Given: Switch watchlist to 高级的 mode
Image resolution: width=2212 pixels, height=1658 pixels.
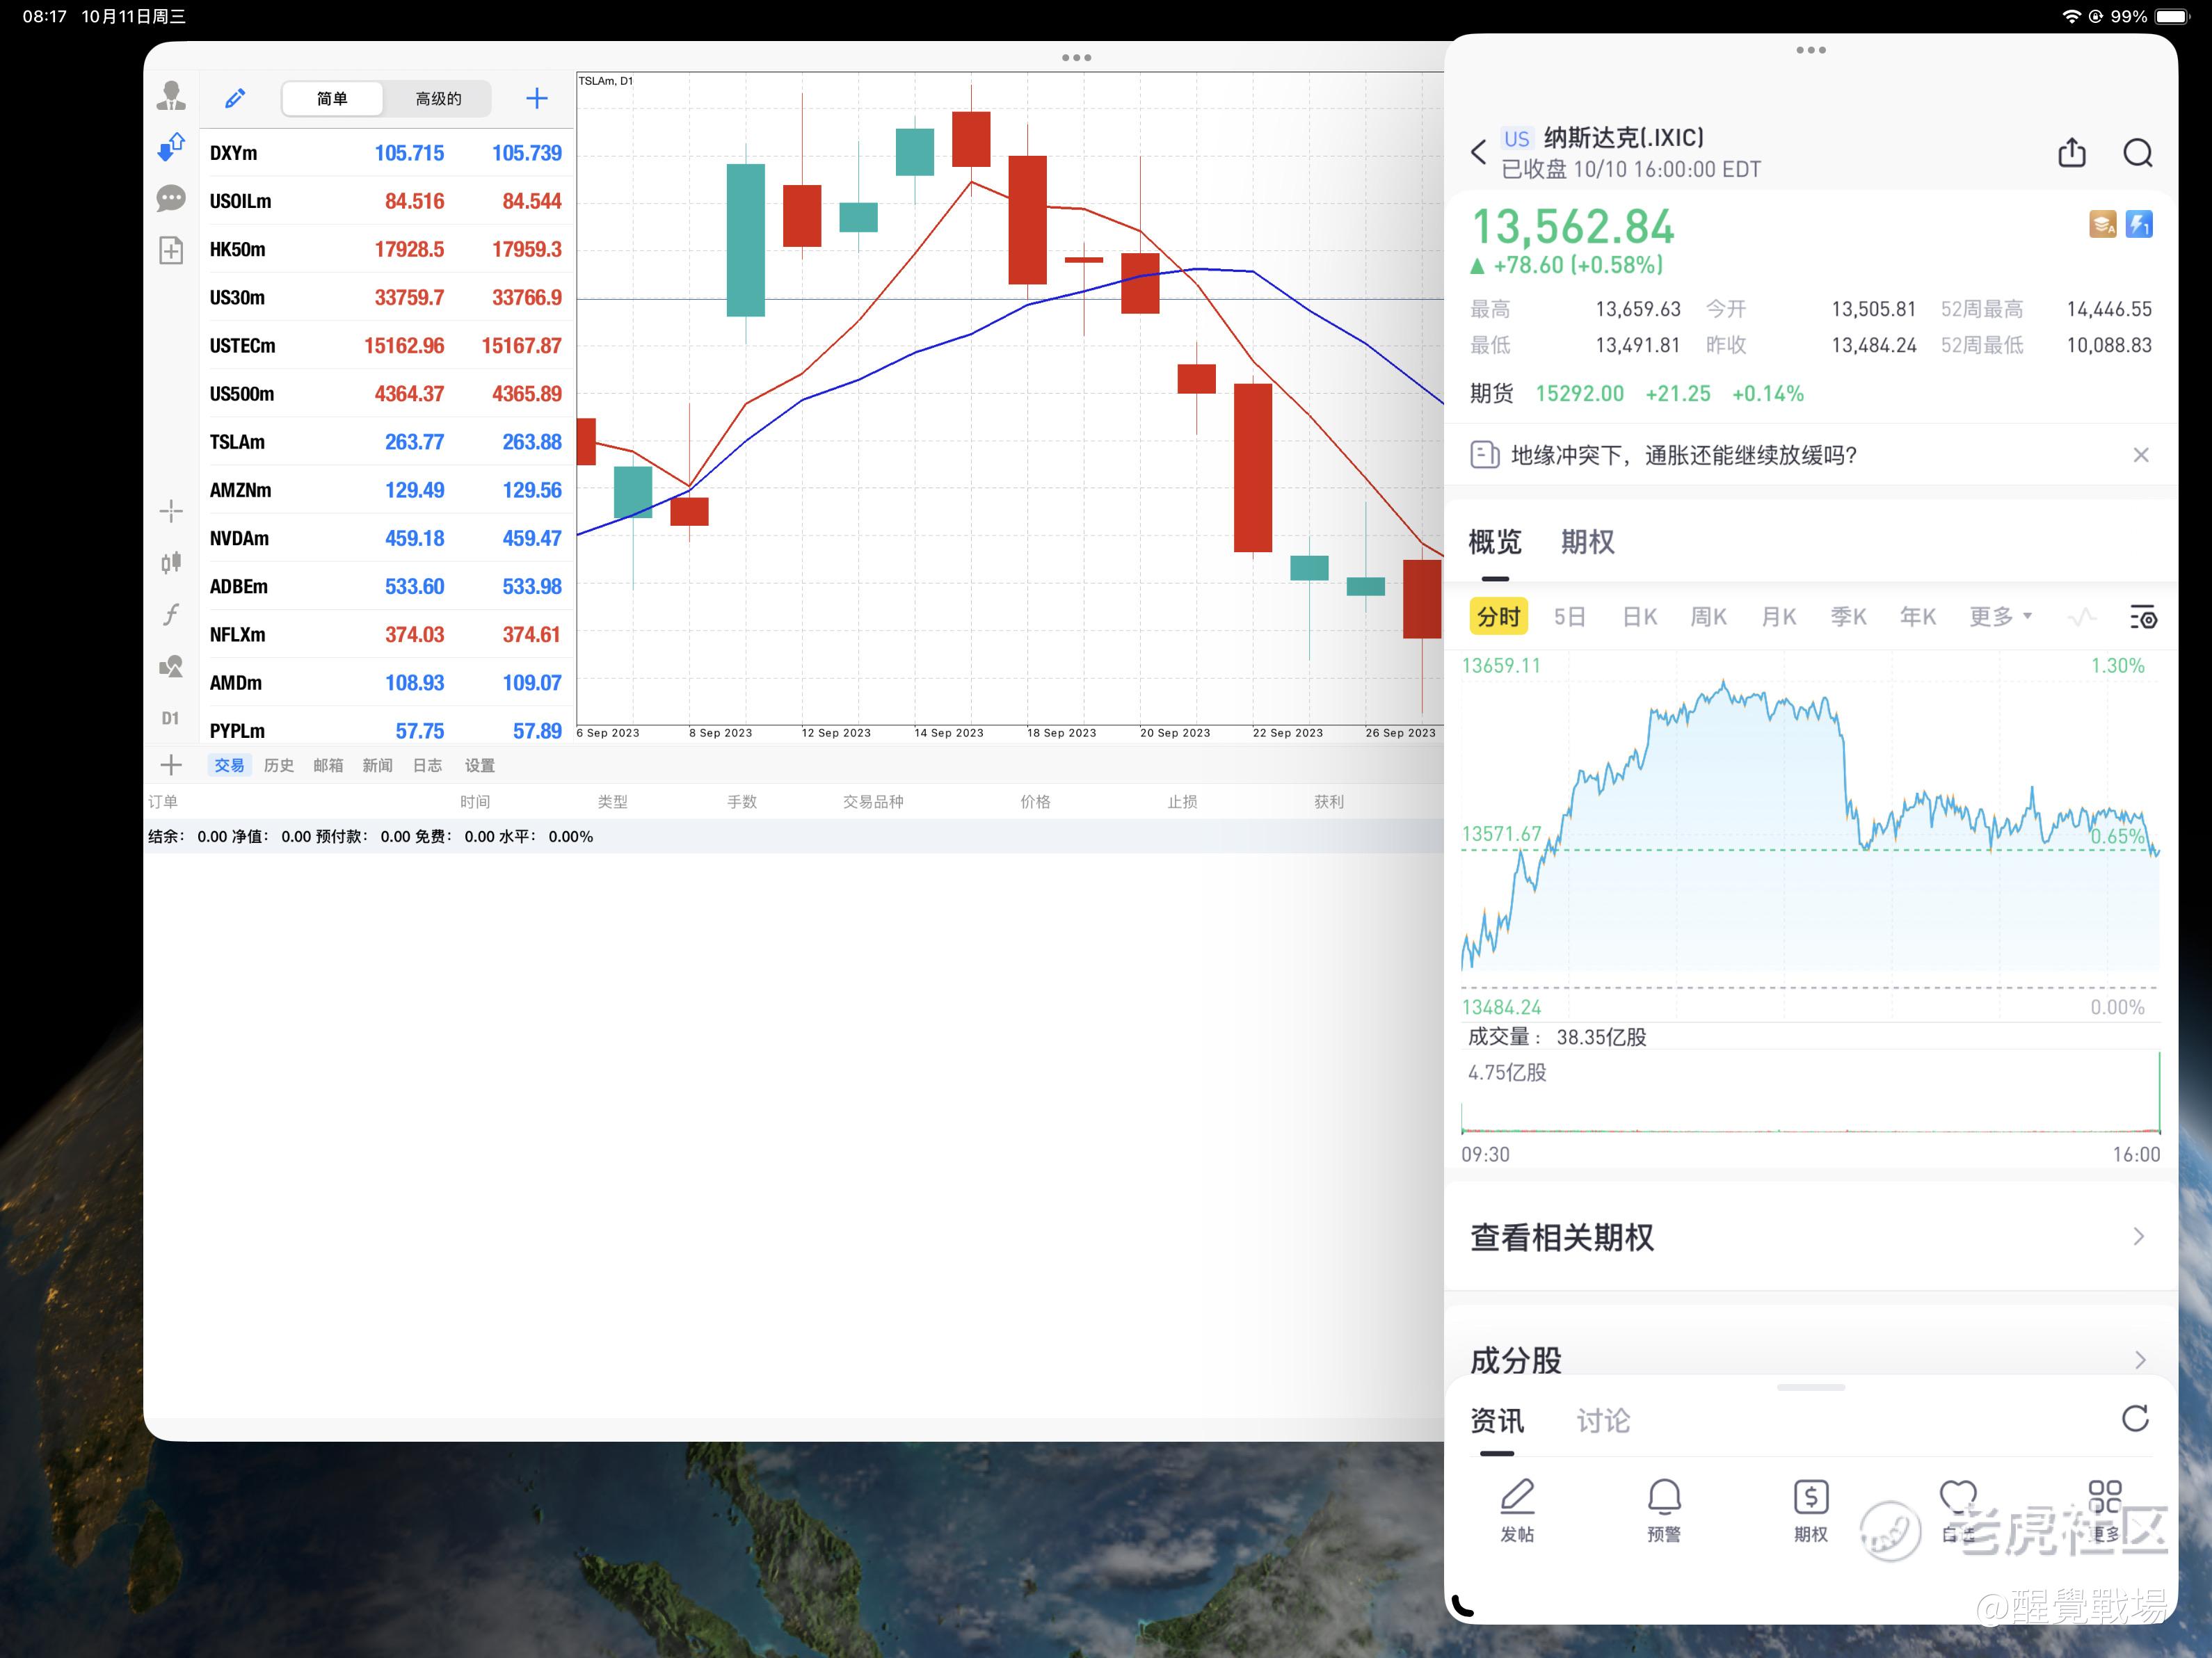Looking at the screenshot, I should tap(438, 98).
